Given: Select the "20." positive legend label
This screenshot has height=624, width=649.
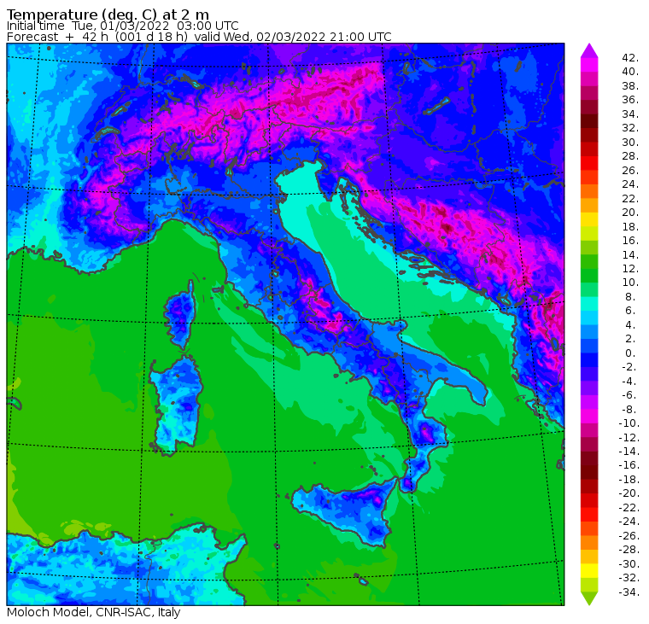Looking at the screenshot, I should [x=630, y=213].
